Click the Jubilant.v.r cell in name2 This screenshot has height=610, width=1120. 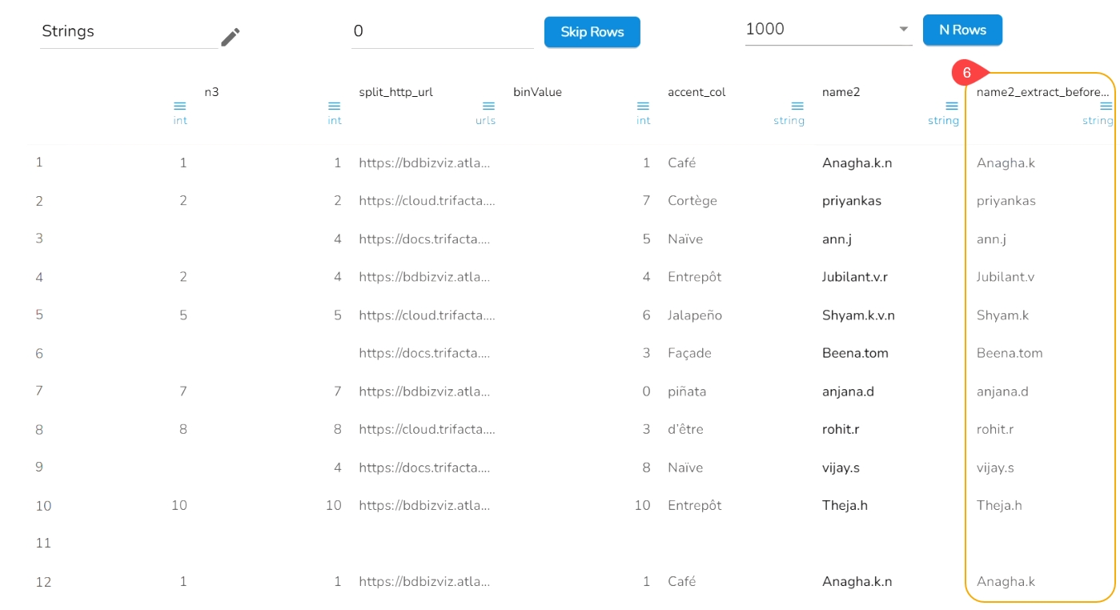[854, 277]
